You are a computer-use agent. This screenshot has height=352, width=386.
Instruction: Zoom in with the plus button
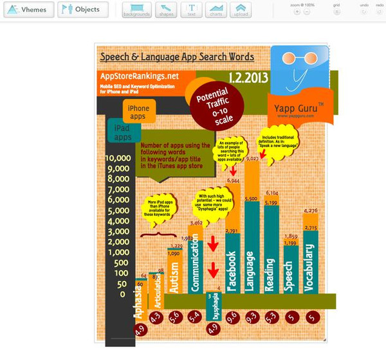(297, 12)
